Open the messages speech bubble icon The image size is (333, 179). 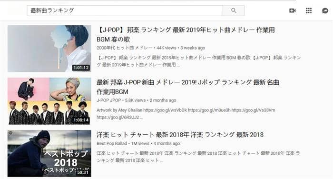click(x=325, y=10)
